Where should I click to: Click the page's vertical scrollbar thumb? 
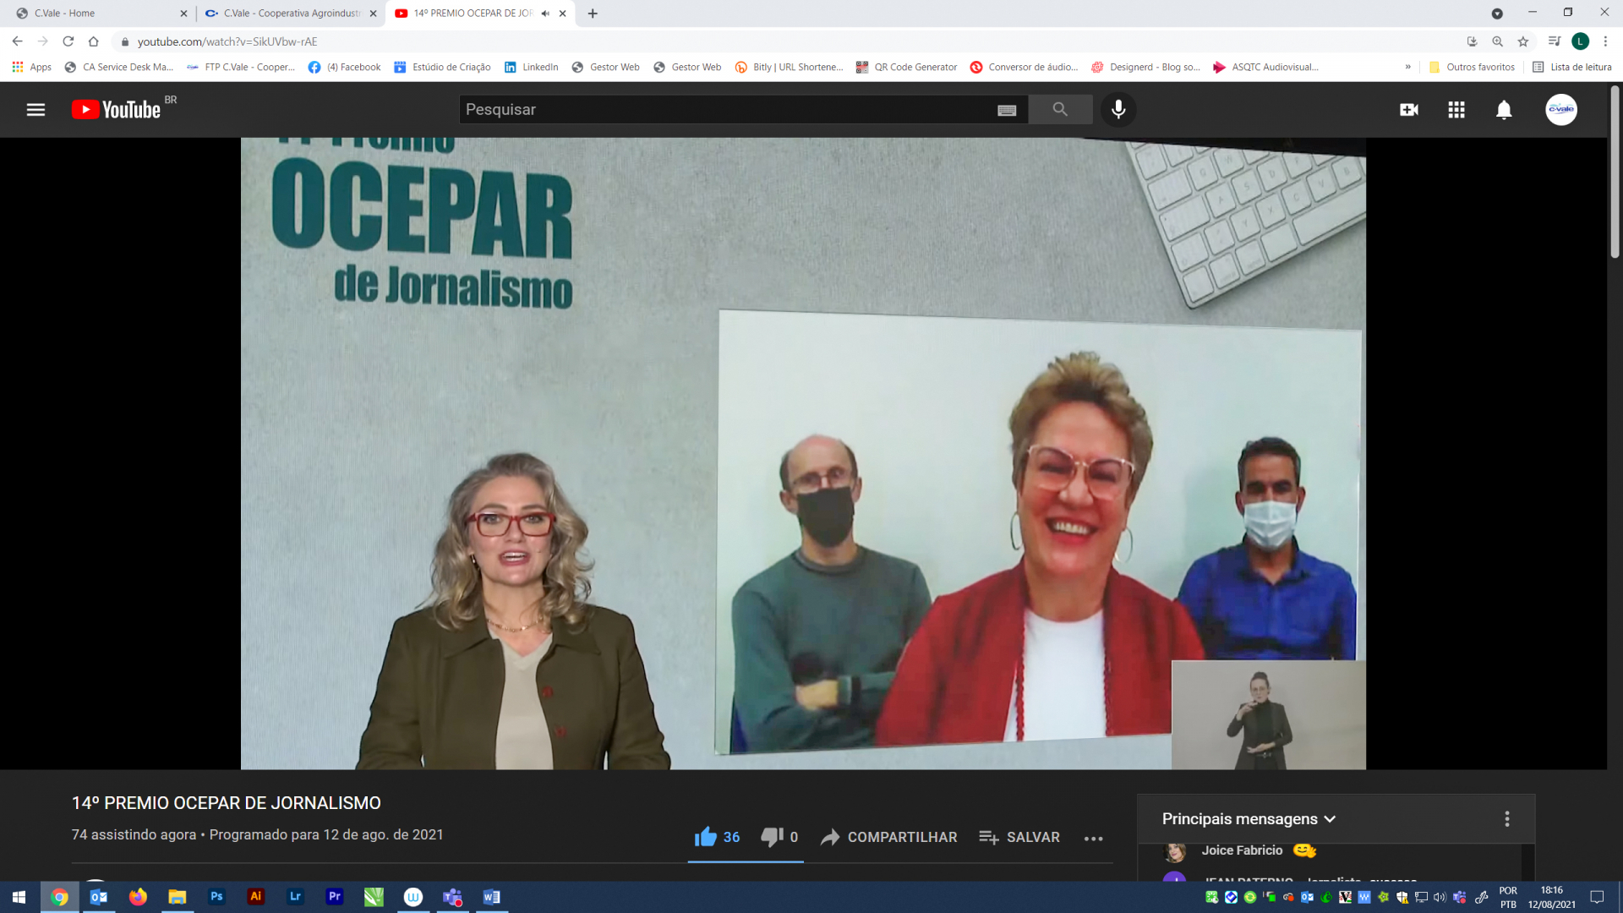pos(1614,172)
